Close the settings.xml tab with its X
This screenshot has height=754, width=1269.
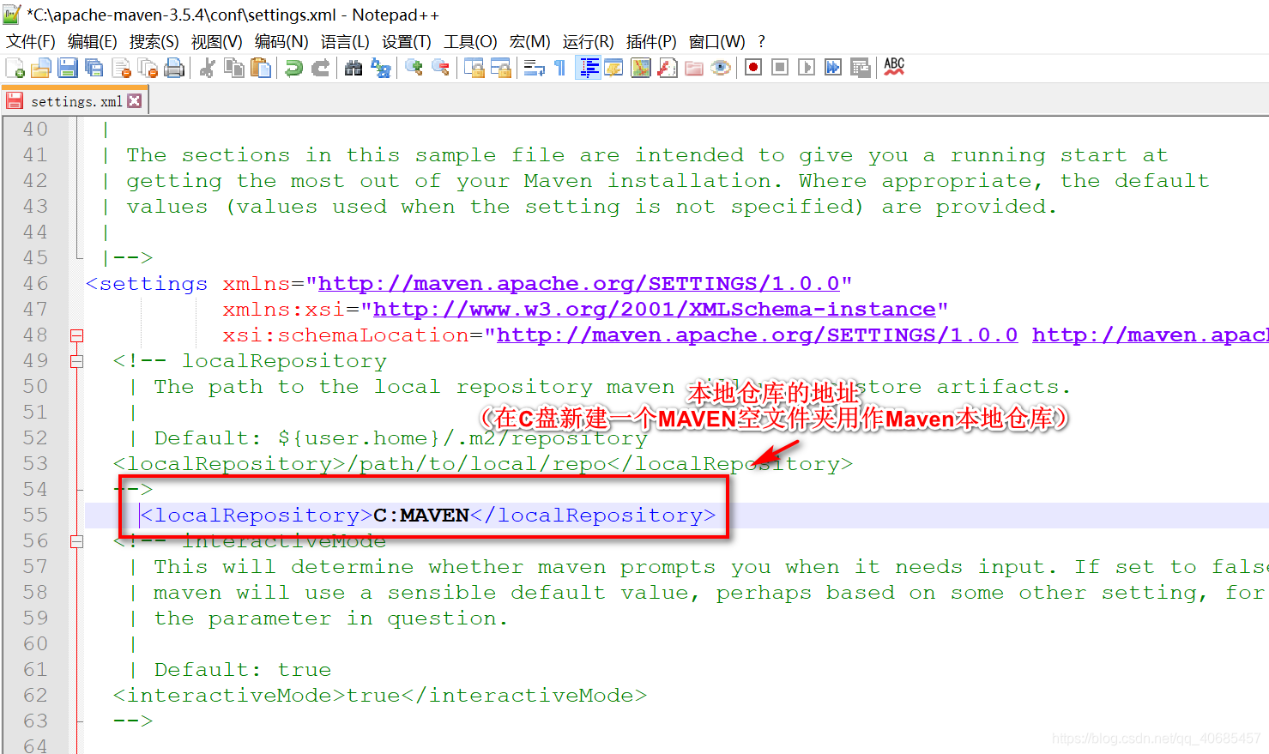pos(135,100)
